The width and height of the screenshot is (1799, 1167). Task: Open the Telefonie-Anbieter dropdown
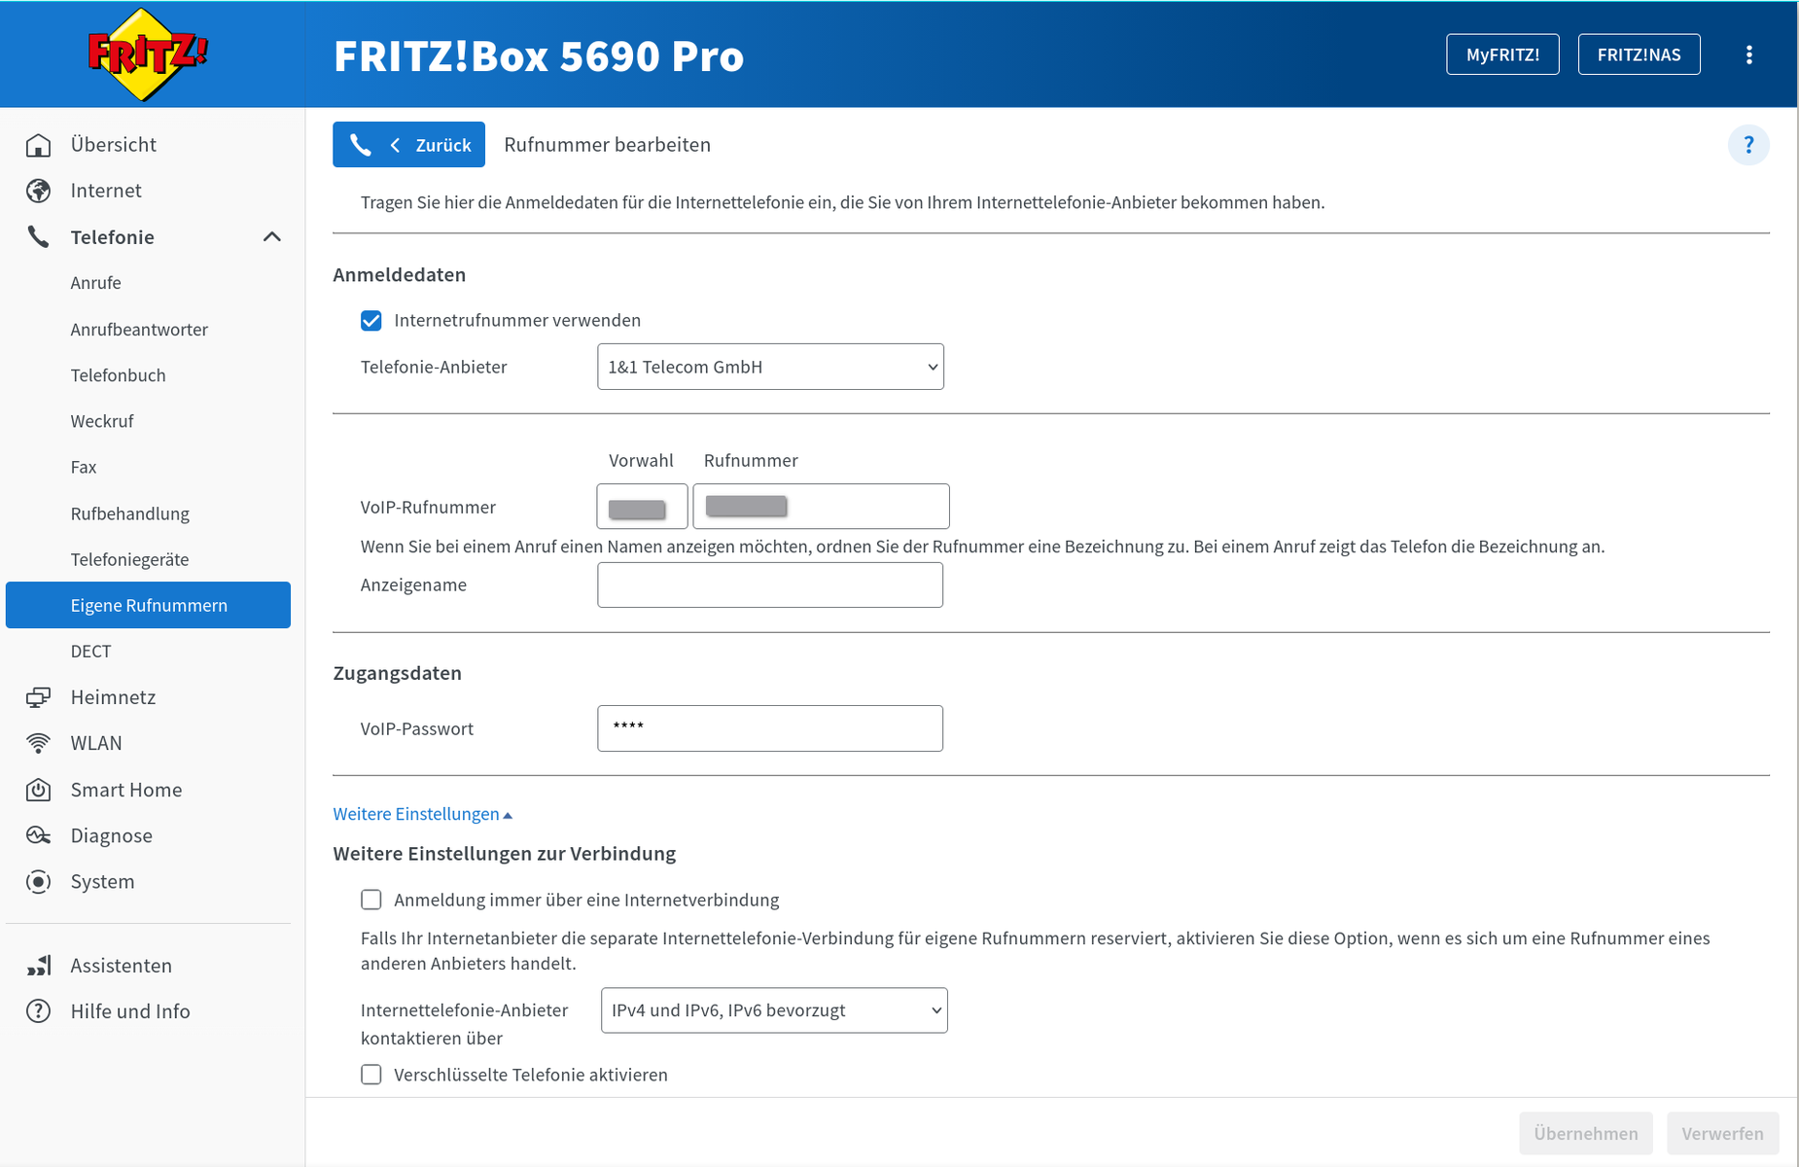(x=770, y=367)
